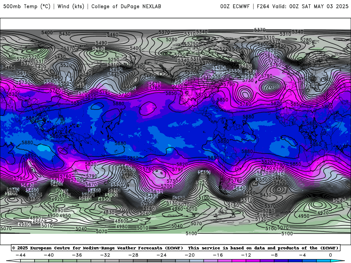Click the 'F264' forecast hour text
This screenshot has width=351, height=263.
(263, 6)
